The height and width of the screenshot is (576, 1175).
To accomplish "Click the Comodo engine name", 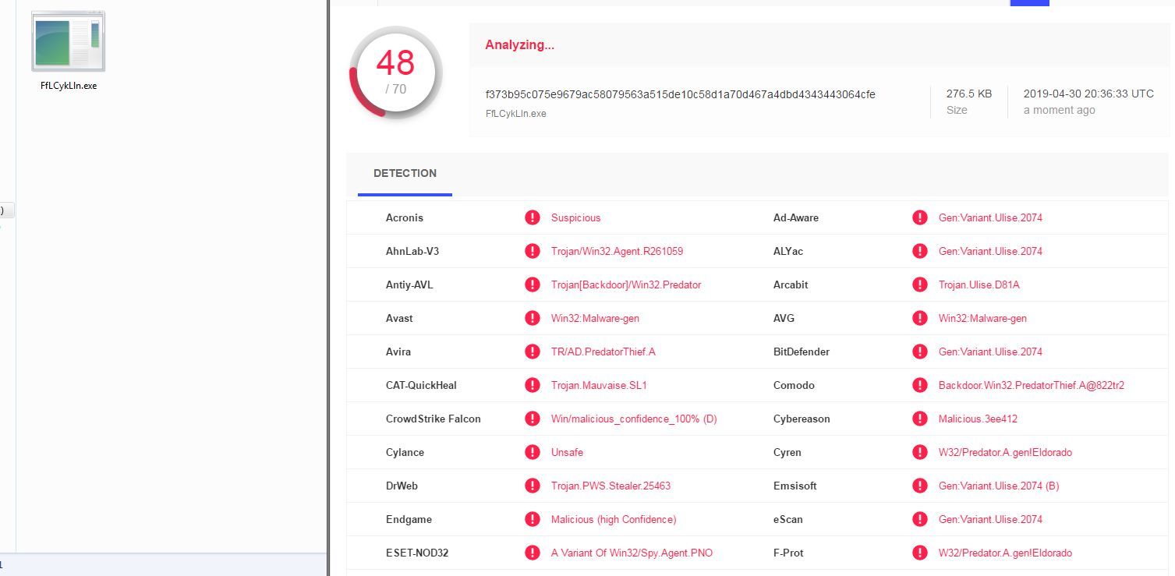I will click(794, 386).
